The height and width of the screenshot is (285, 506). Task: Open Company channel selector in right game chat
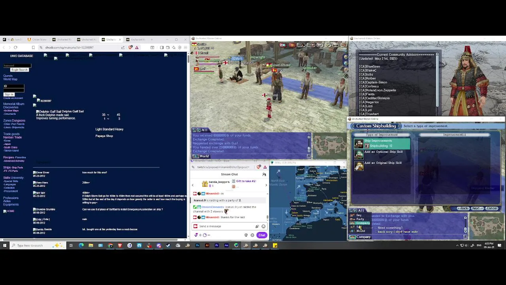[361, 237]
